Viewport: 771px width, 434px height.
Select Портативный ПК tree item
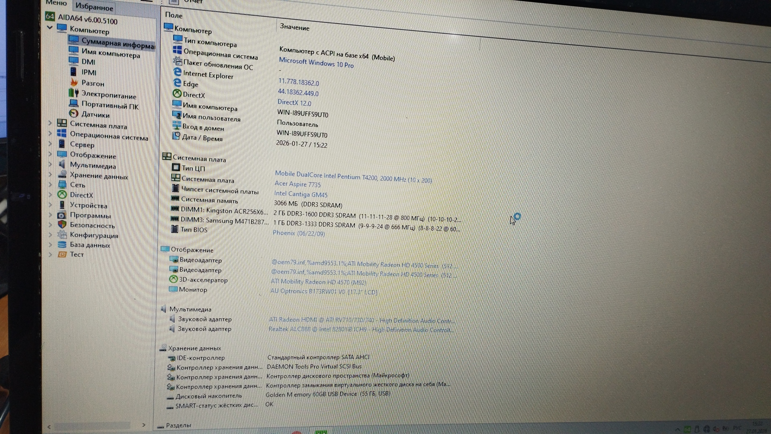coord(110,105)
